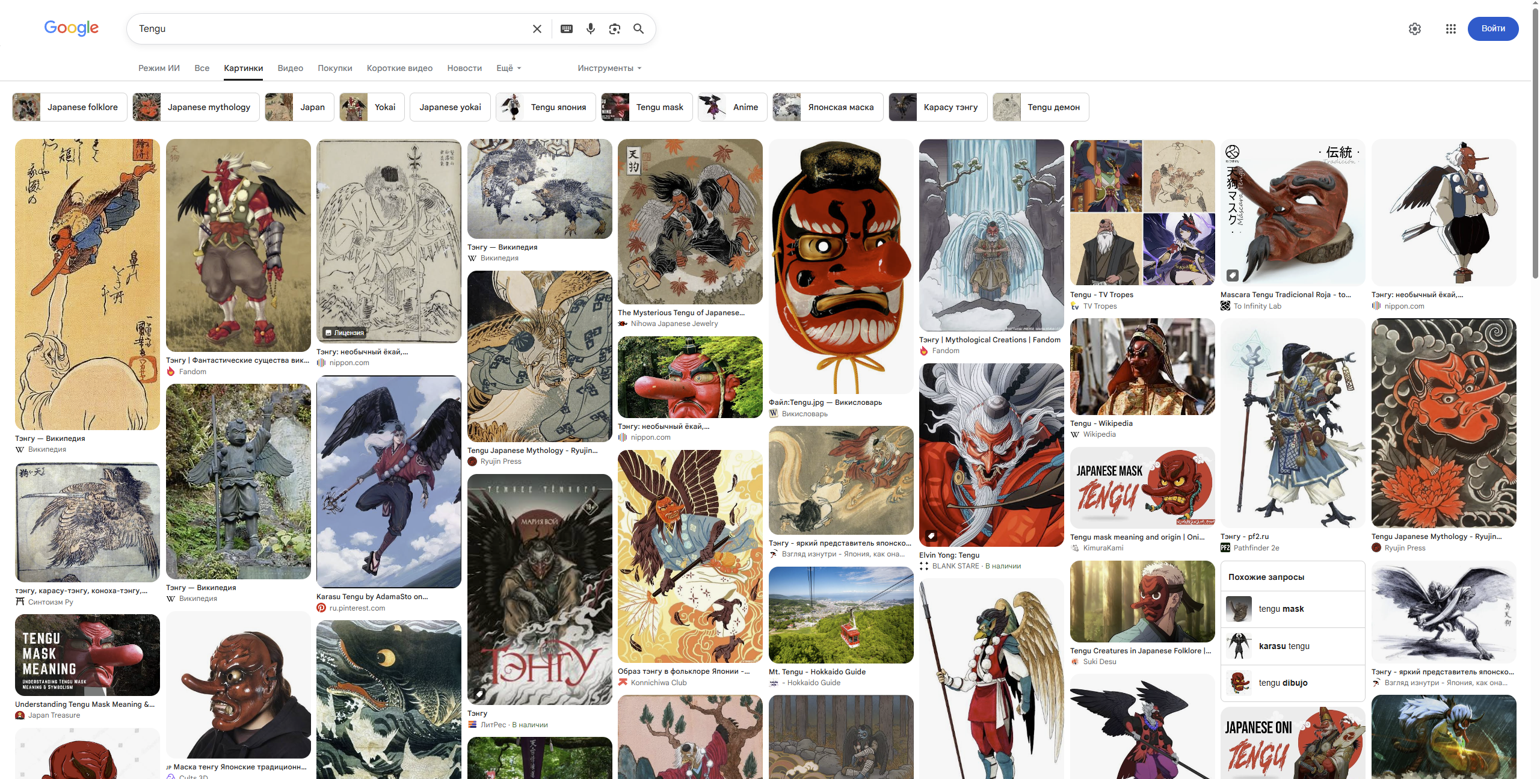Click the page vertical scrollbar thumb
Screen dimensions: 1540x779
(x=1535, y=143)
